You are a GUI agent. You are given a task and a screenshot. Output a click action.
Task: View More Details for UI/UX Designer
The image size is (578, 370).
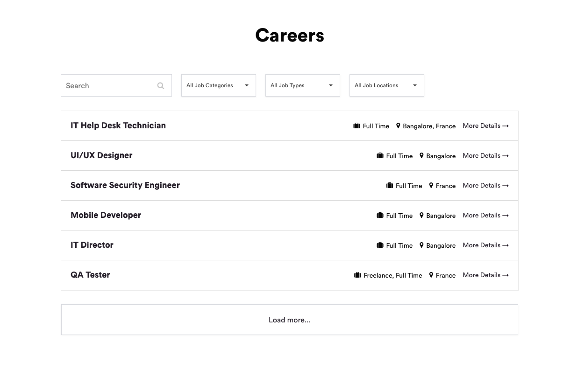pos(485,156)
